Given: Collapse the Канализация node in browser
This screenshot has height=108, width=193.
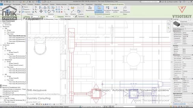Looking at the screenshot, I should pos(3,60).
